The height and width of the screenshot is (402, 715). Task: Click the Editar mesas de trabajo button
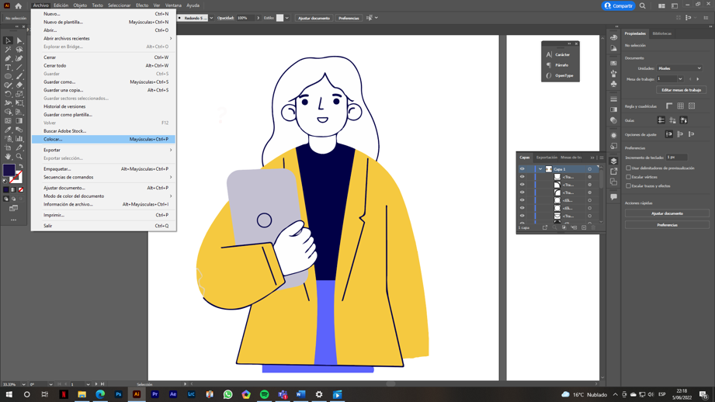[680, 90]
